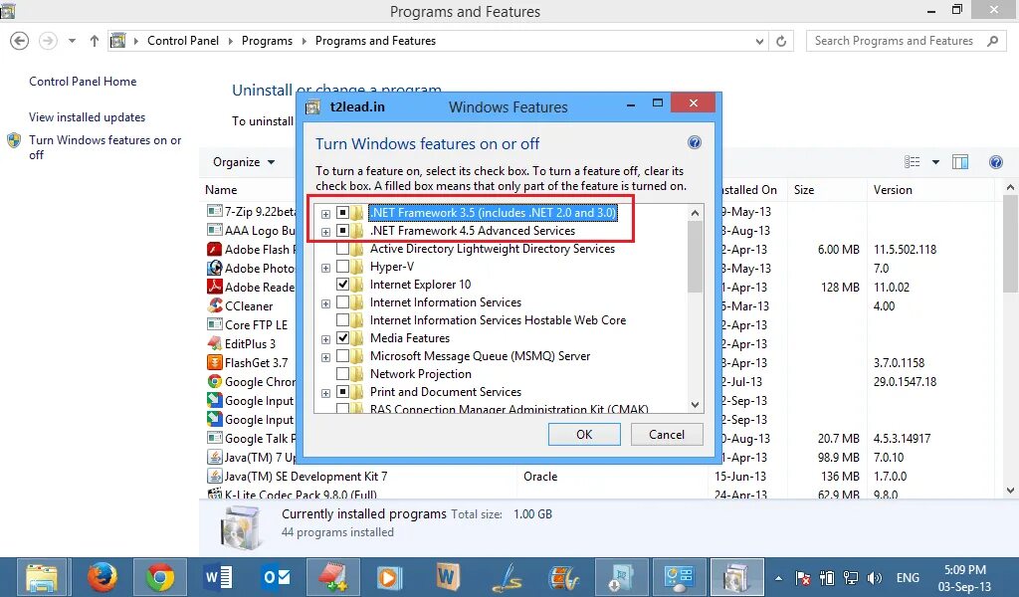
Task: Open the view options dropdown arrow
Action: pyautogui.click(x=935, y=162)
